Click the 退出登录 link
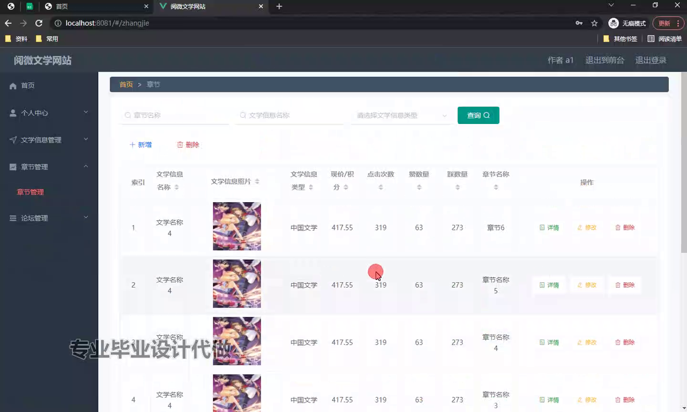 651,60
